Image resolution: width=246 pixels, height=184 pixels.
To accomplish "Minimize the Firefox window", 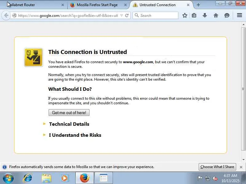I will tap(220, 3).
